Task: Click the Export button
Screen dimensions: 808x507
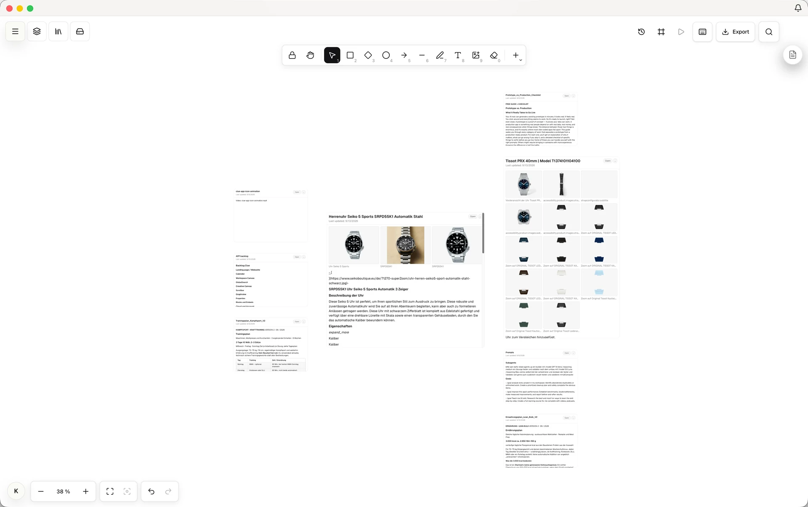Action: click(x=736, y=32)
